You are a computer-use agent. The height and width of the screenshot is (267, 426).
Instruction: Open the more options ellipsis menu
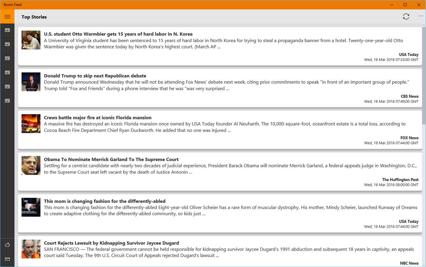pyautogui.click(x=421, y=16)
